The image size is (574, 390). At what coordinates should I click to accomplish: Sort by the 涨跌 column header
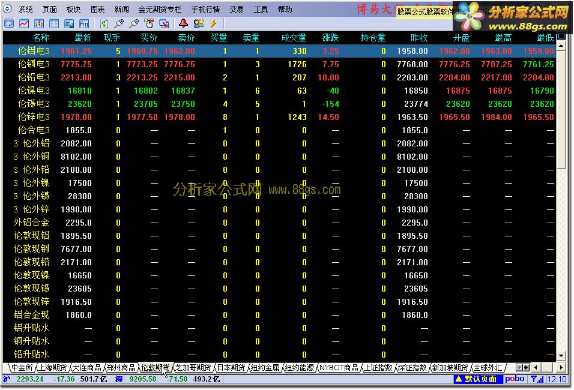330,37
